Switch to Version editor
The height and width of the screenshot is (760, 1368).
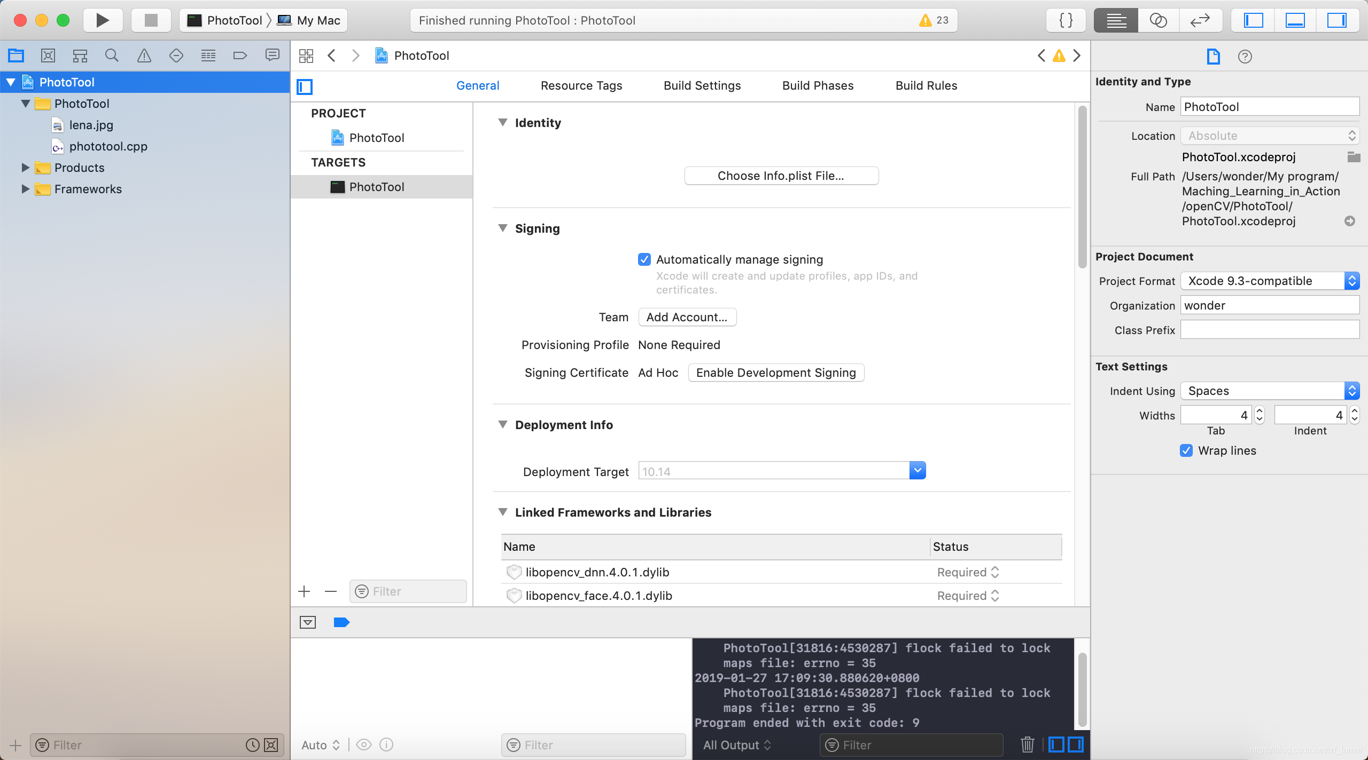[x=1200, y=20]
